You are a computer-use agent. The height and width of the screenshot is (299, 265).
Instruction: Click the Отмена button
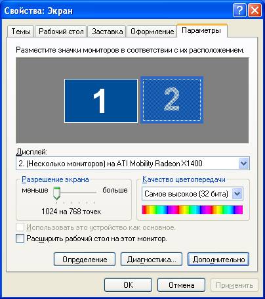[181, 285]
